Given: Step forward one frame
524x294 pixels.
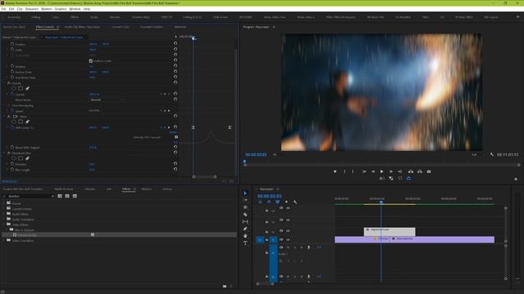Looking at the screenshot, I should 391,171.
